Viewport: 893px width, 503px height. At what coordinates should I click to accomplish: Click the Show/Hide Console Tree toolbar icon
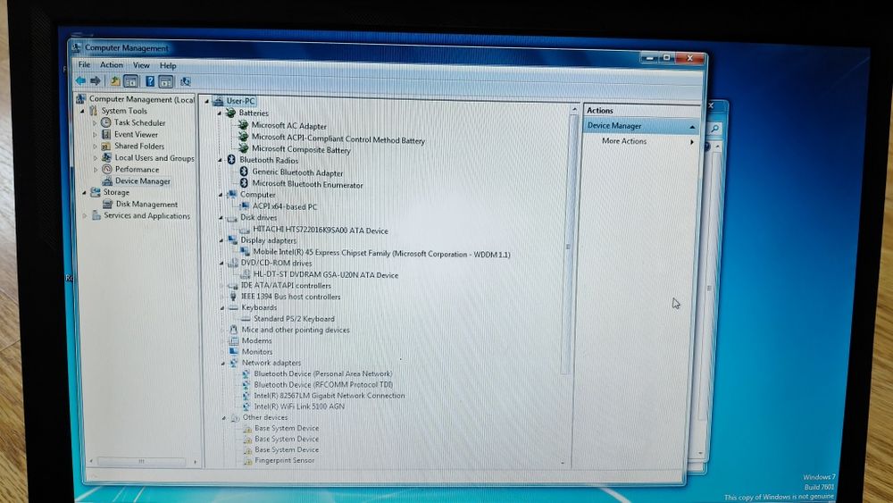131,81
